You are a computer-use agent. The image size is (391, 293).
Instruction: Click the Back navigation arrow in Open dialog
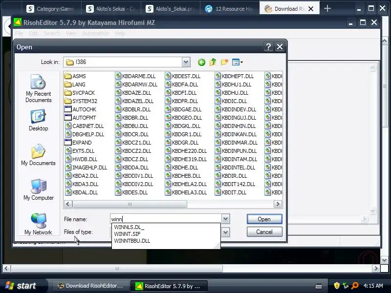[201, 62]
